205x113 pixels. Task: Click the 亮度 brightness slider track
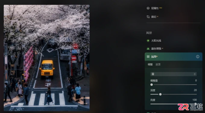pyautogui.click(x=173, y=104)
